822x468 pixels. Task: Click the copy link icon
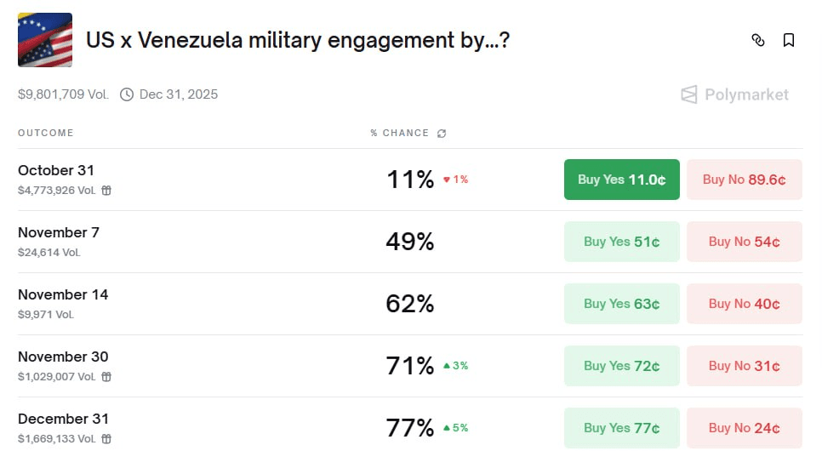pyautogui.click(x=758, y=40)
